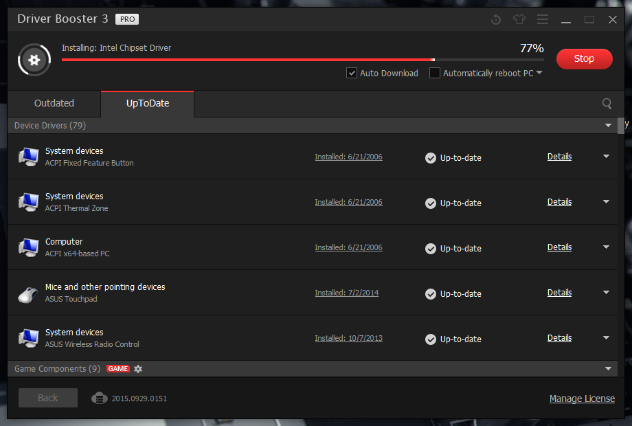Open Details for ASUS Touchpad

559,292
